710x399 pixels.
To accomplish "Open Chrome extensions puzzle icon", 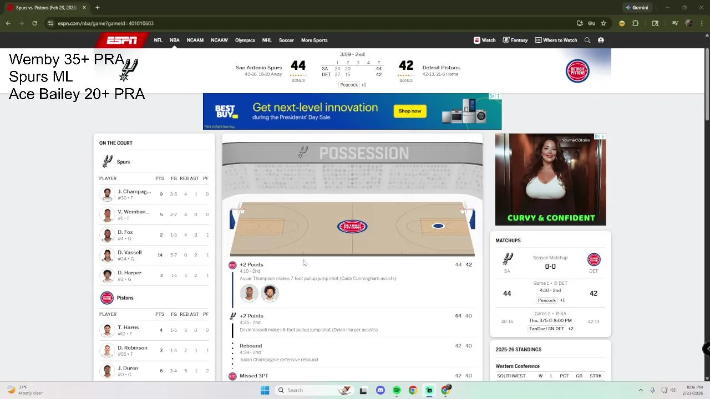I will point(636,23).
